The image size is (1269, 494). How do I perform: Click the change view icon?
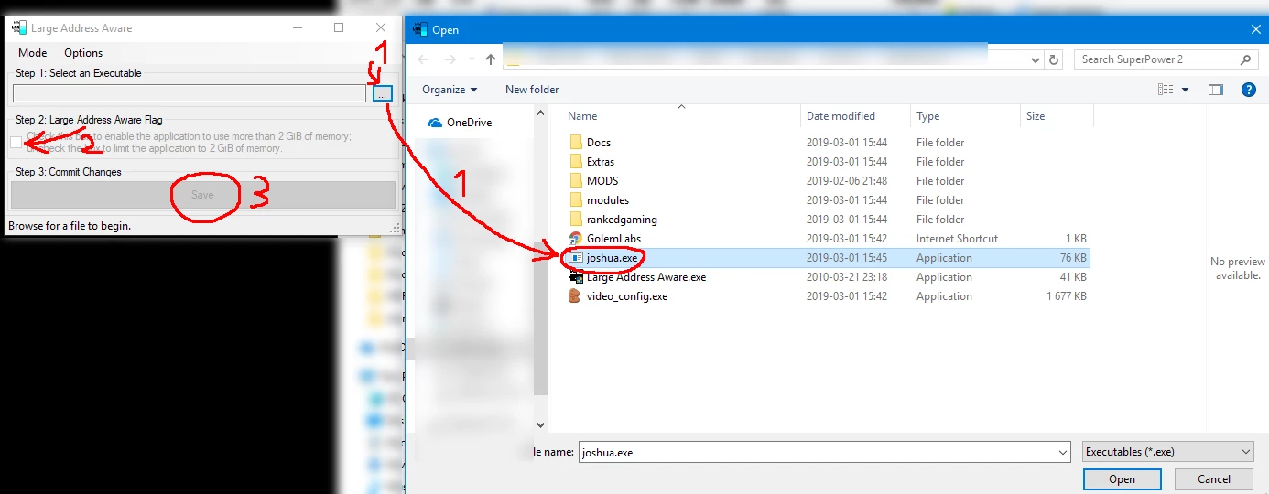point(1166,90)
